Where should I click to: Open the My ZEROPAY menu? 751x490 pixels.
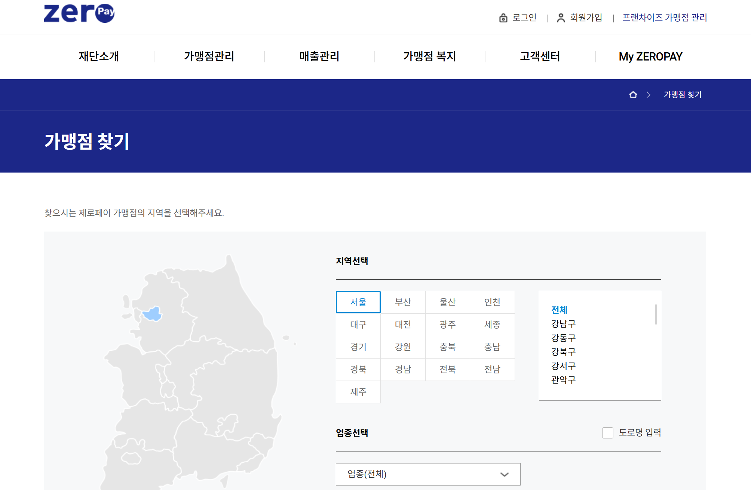pos(650,56)
